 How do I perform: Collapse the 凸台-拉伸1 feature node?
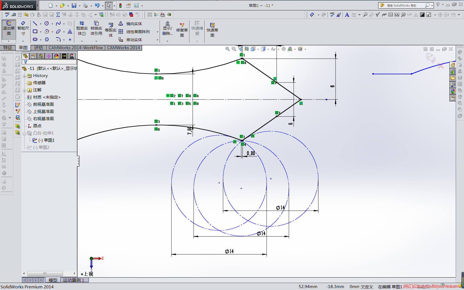click(x=25, y=133)
